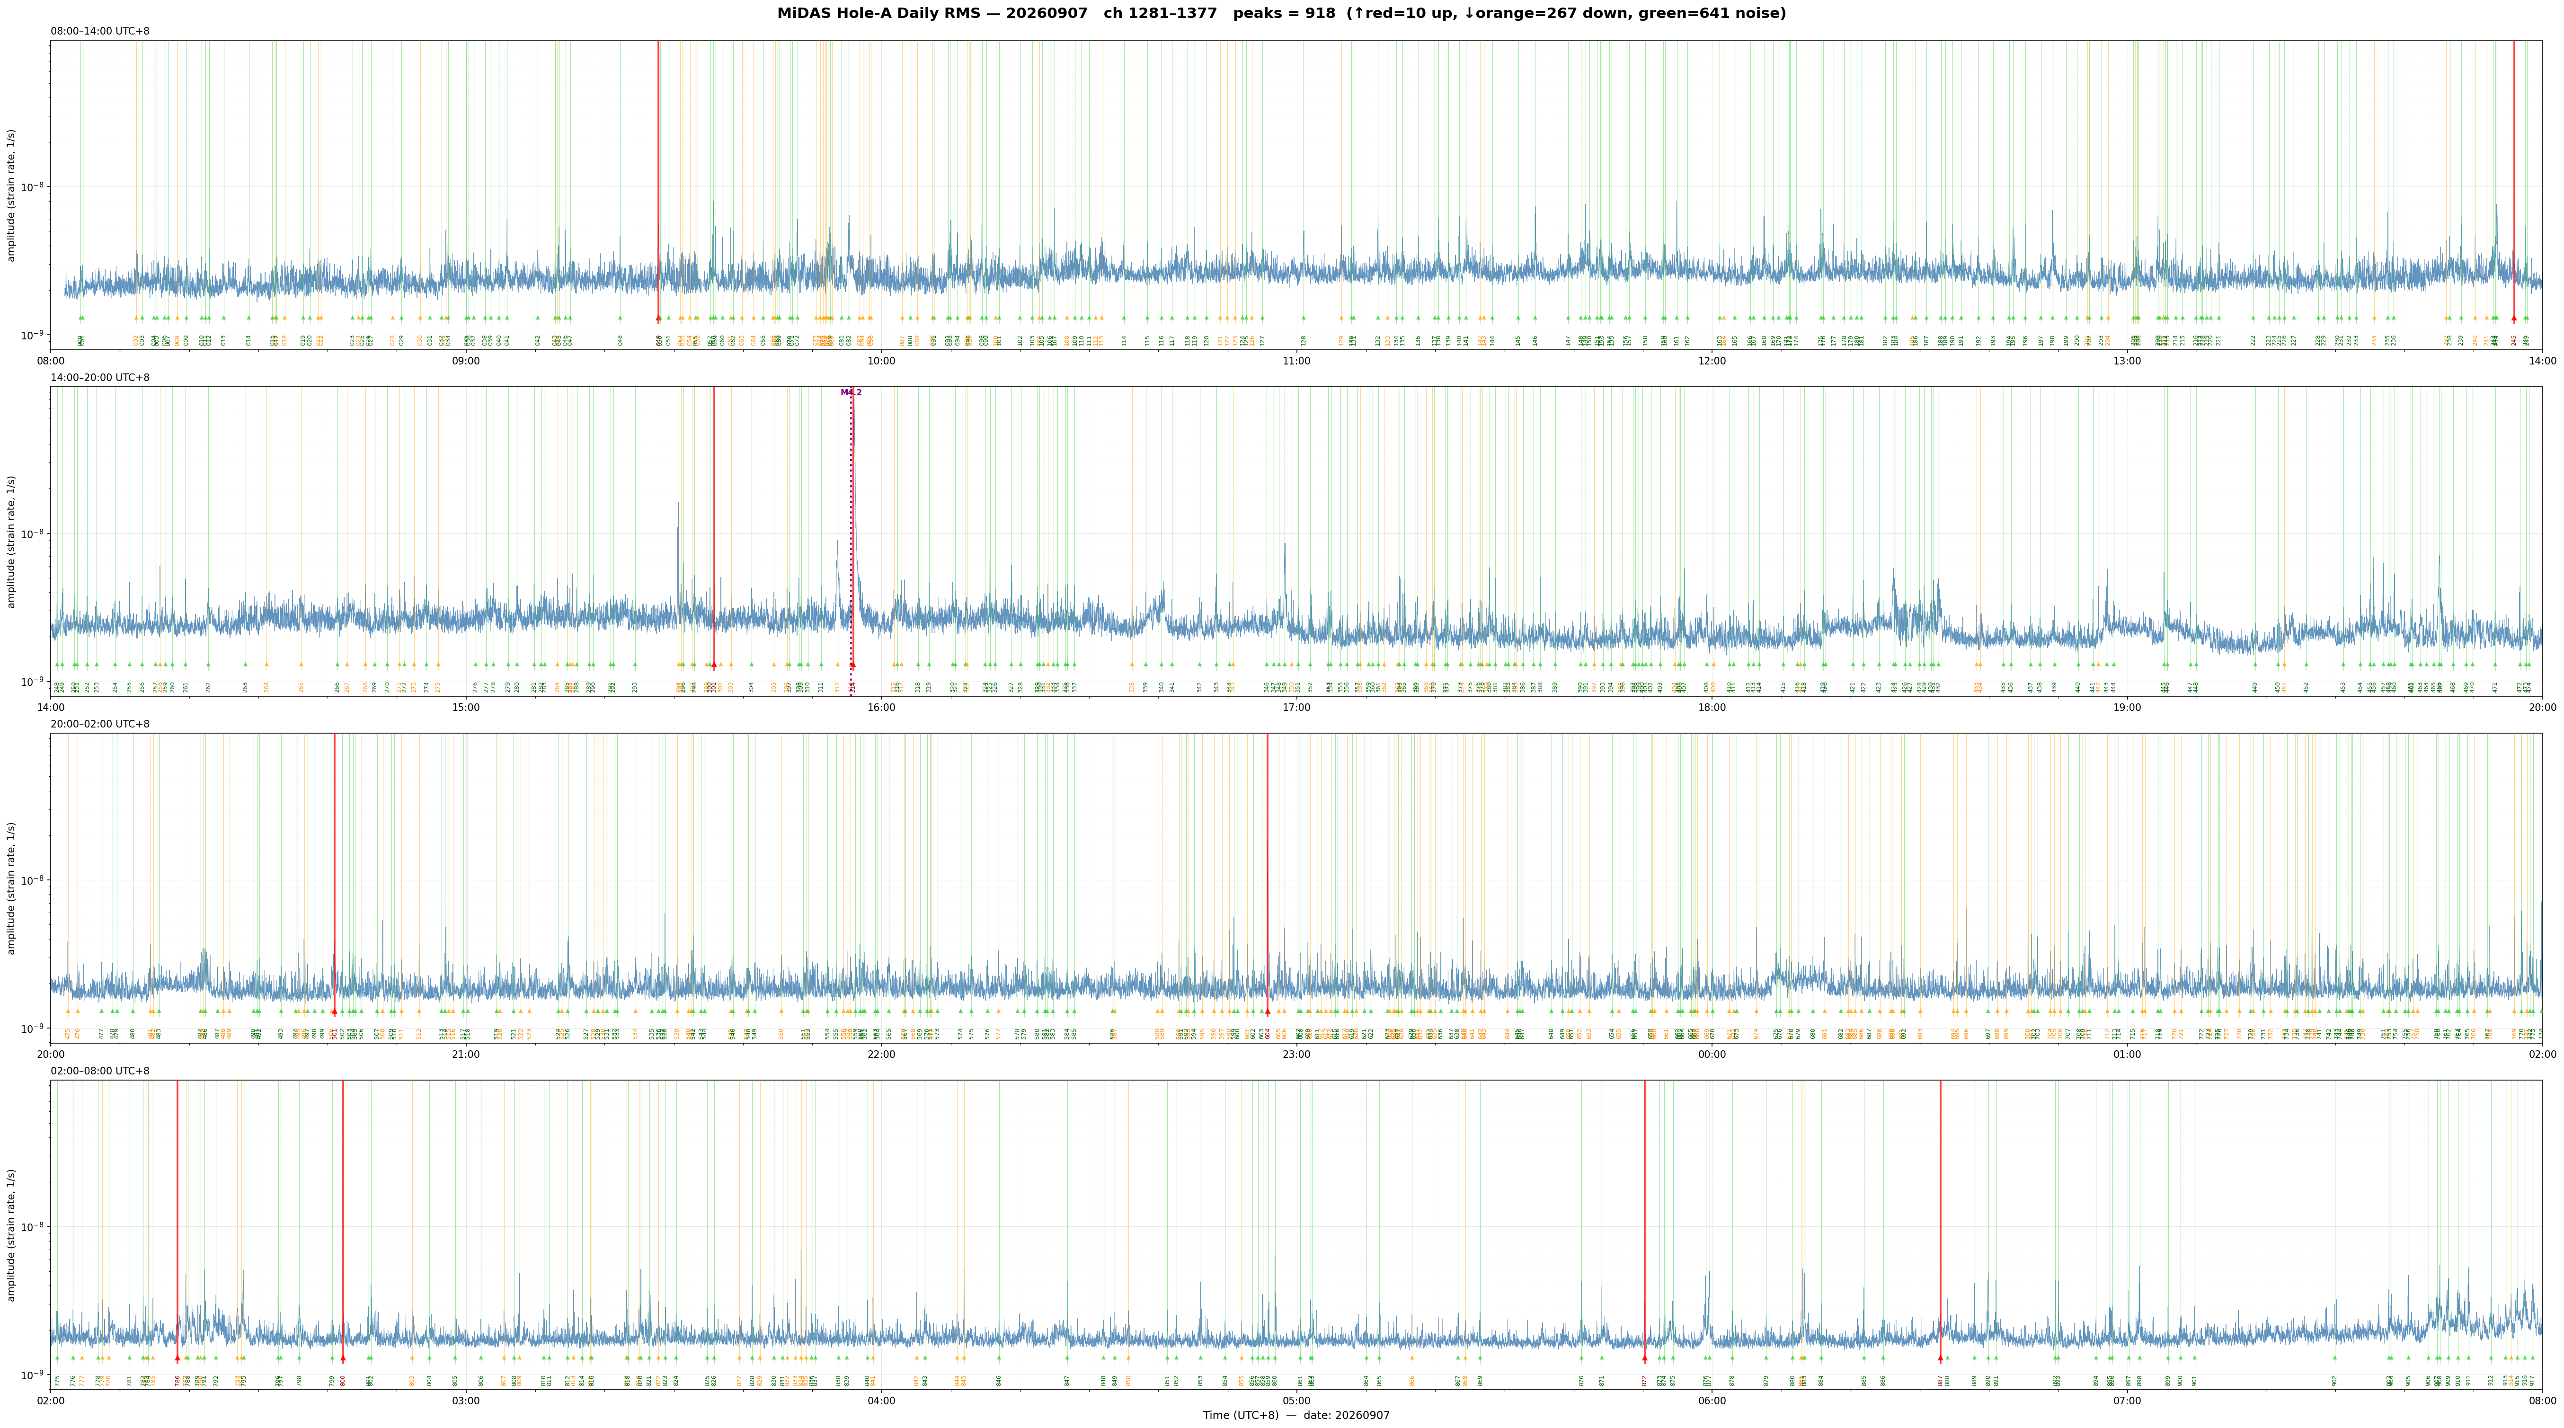Click the red up-peak marker labeled 786
This screenshot has height=1428, width=2564.
[x=177, y=1358]
